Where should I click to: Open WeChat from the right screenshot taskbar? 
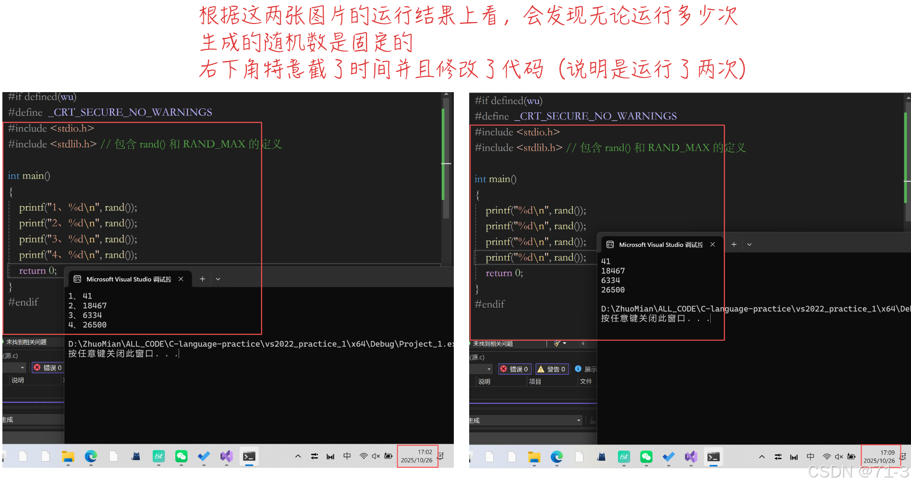pyautogui.click(x=646, y=457)
